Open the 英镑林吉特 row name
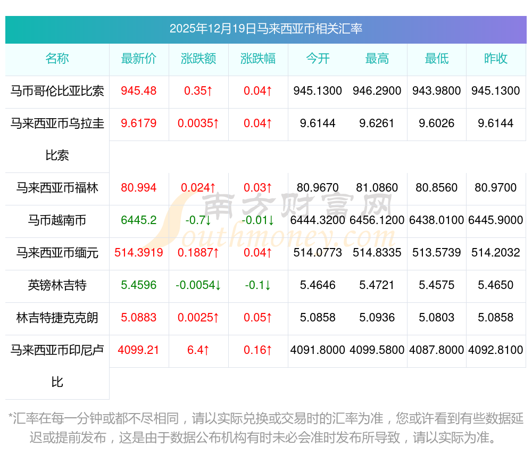Viewport: 532px width, 454px height. point(57,285)
